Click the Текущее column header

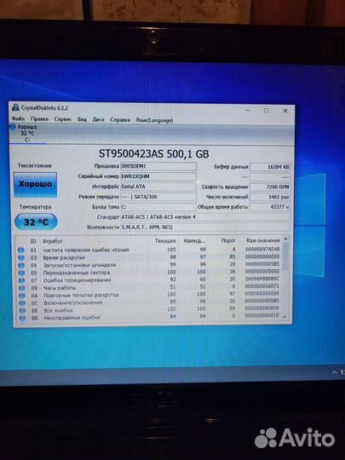point(165,241)
